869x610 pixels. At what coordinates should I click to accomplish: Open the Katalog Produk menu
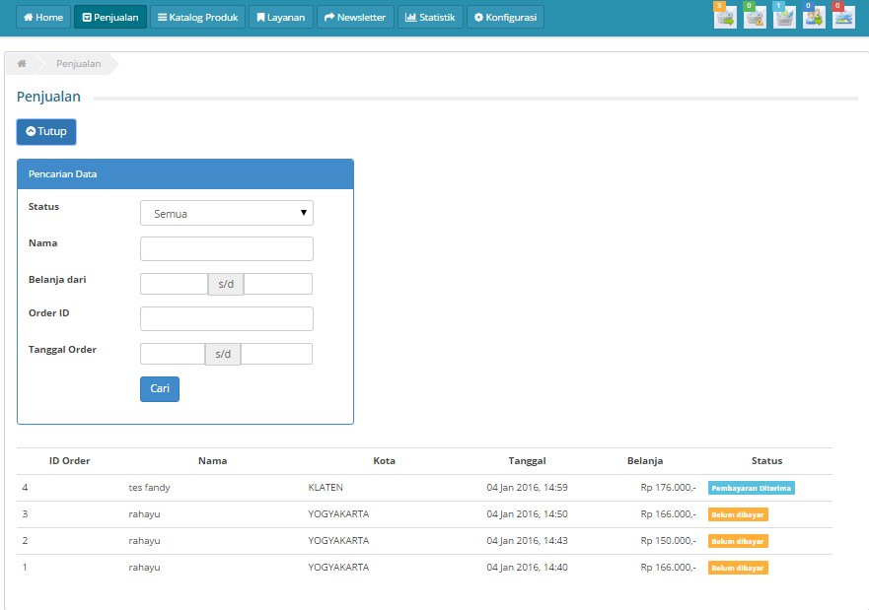coord(197,18)
